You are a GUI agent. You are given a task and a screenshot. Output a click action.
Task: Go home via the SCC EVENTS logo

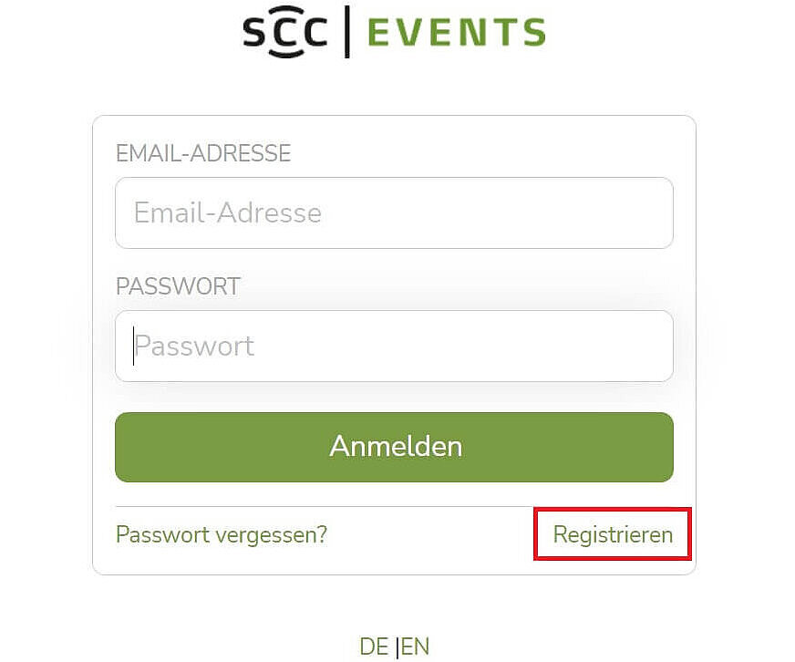394,33
